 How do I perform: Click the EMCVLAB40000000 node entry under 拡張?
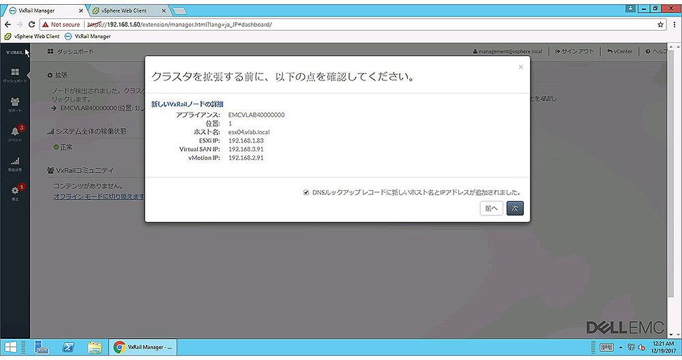pyautogui.click(x=100, y=108)
